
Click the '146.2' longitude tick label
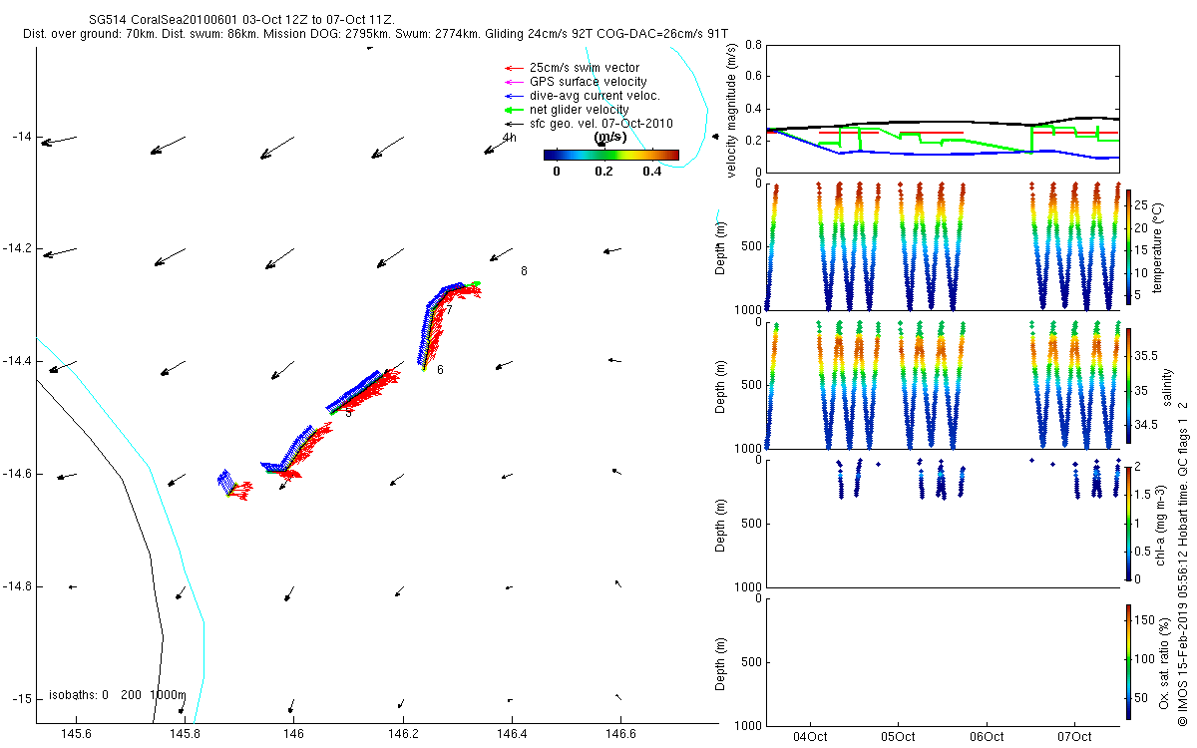(402, 735)
